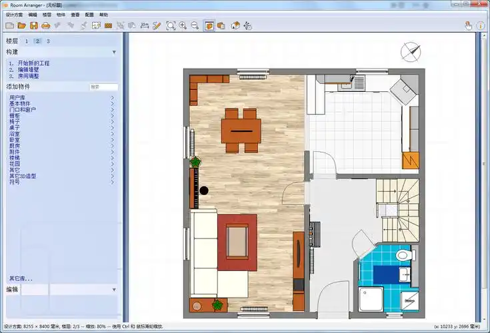Switch to floor 3 in 楼层
This screenshot has height=333, width=490.
point(48,41)
